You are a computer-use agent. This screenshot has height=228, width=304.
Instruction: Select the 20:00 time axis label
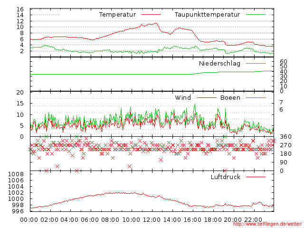click(x=233, y=219)
